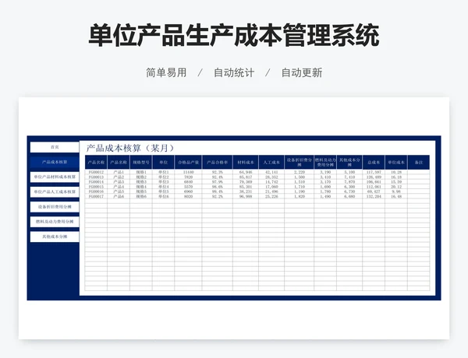Select the 燃料及动力费用分摊 column header

pos(325,163)
